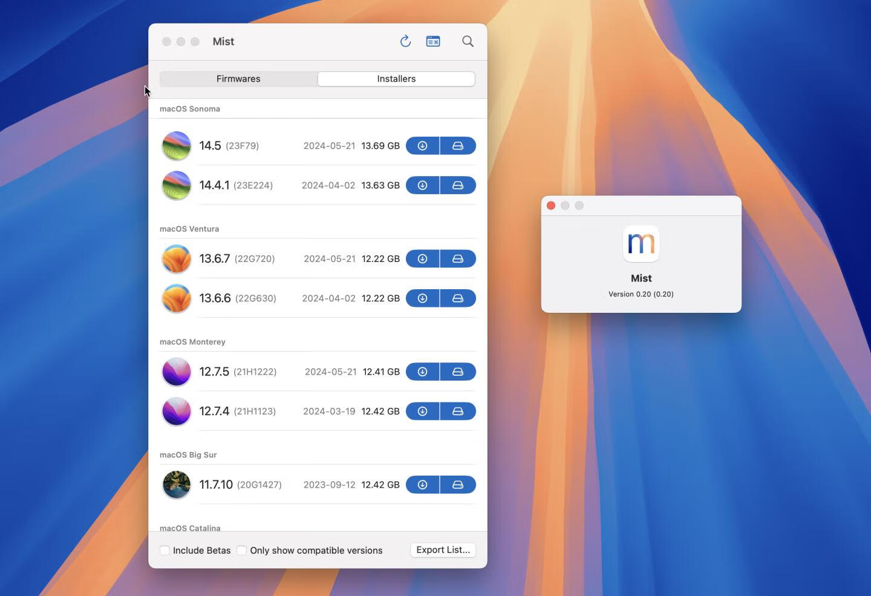The image size is (871, 596).
Task: Create bootable volume for macOS 14.4.1
Action: click(x=458, y=185)
